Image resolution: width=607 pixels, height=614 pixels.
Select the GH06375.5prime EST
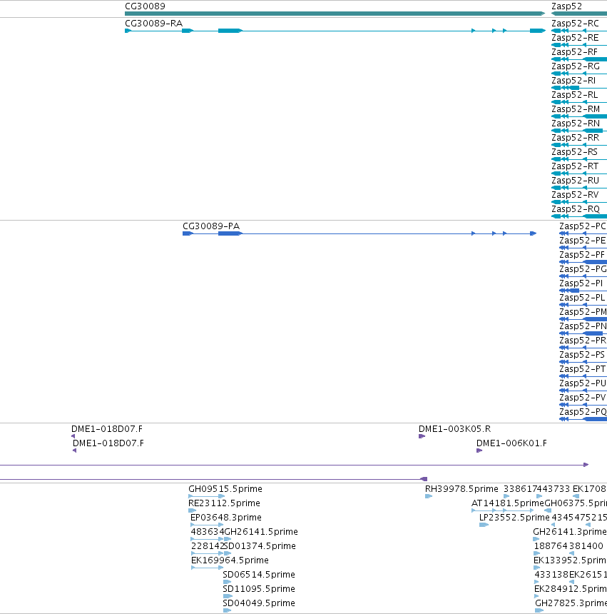pyautogui.click(x=576, y=503)
